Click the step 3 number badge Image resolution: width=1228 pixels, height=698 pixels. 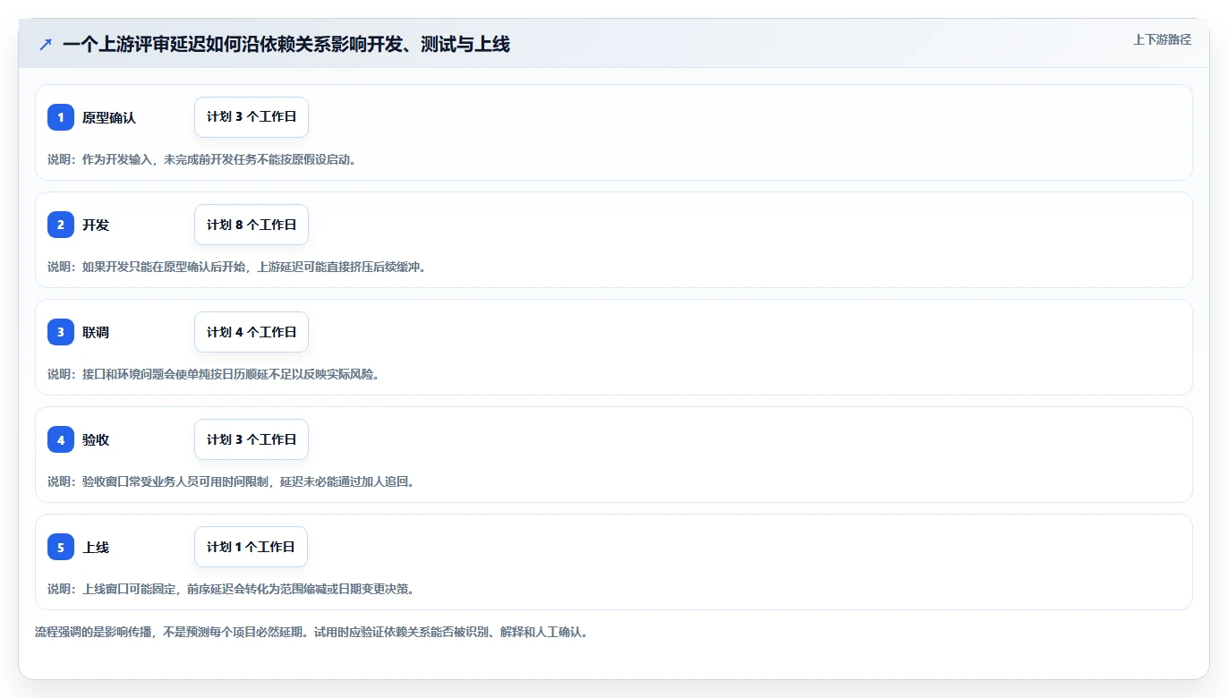click(x=61, y=332)
